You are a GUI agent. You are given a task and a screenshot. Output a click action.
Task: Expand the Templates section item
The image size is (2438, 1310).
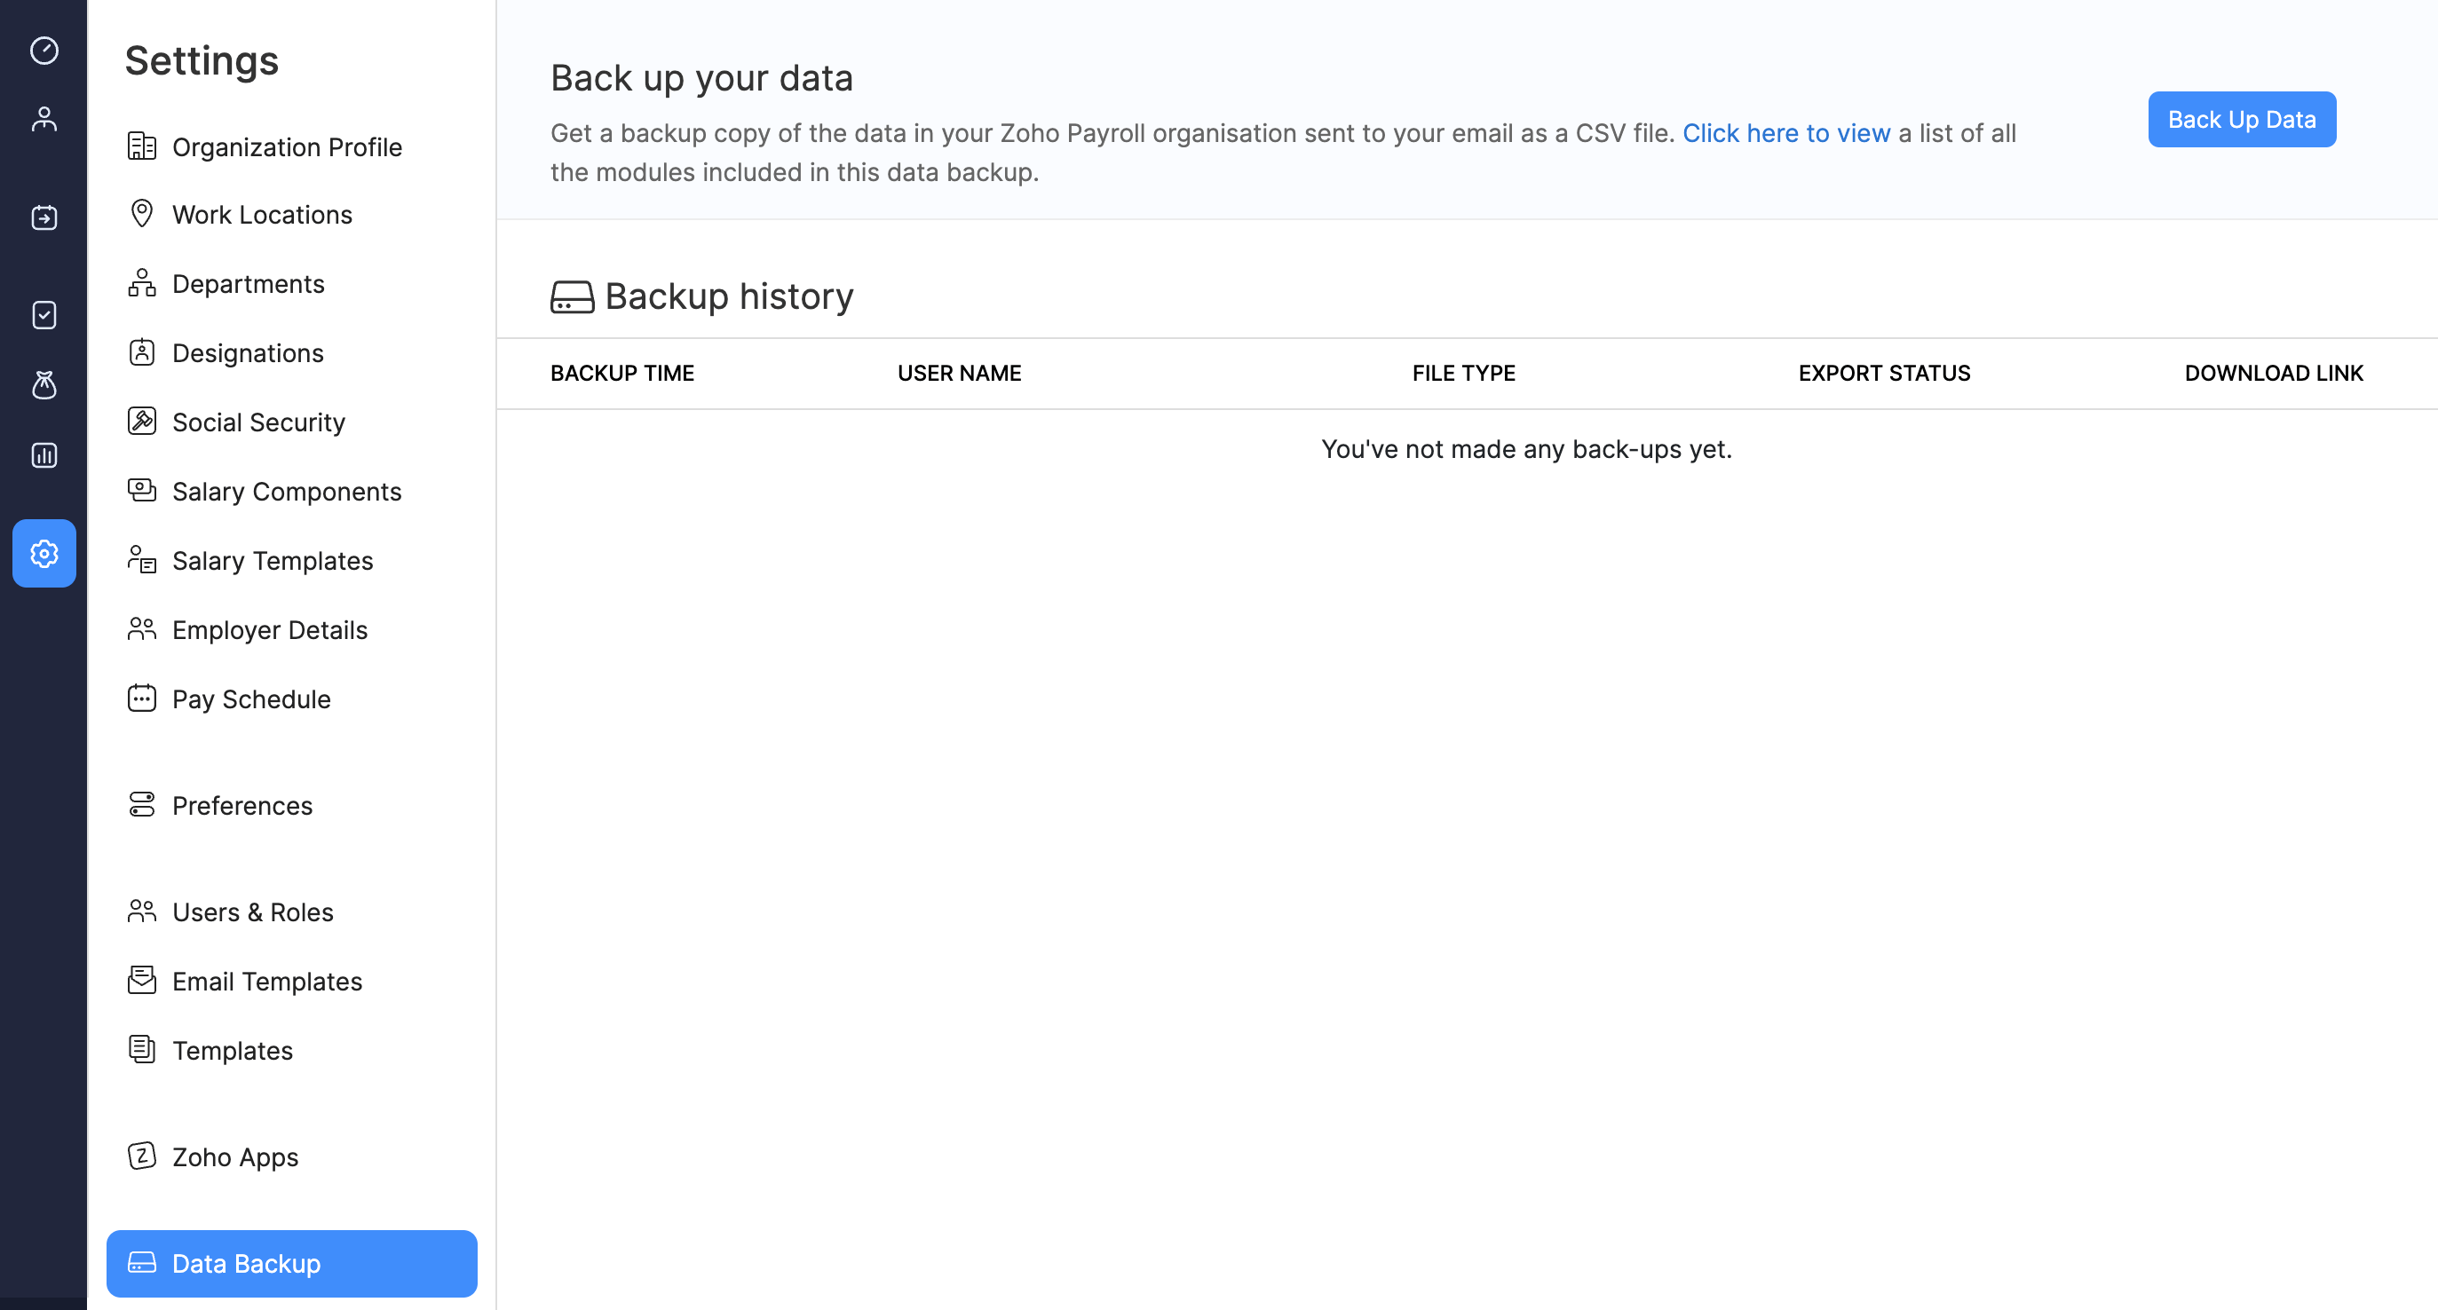[231, 1050]
